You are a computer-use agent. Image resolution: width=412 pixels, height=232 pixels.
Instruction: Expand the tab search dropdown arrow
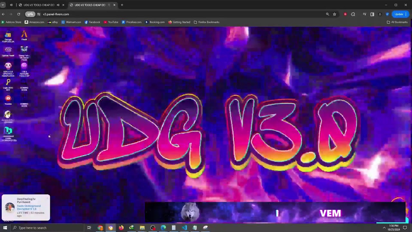tap(3, 5)
